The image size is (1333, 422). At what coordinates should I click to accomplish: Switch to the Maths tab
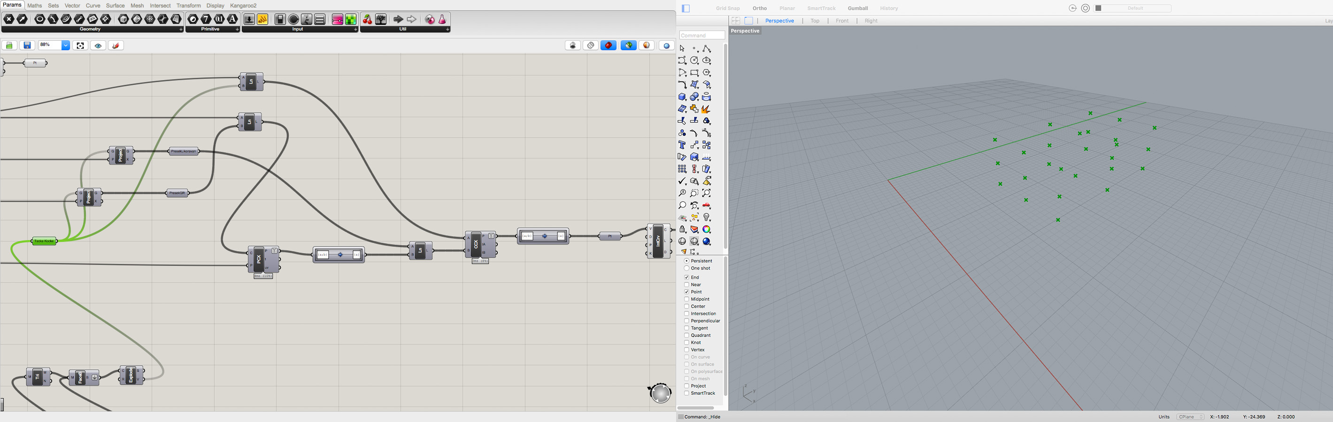(x=35, y=6)
